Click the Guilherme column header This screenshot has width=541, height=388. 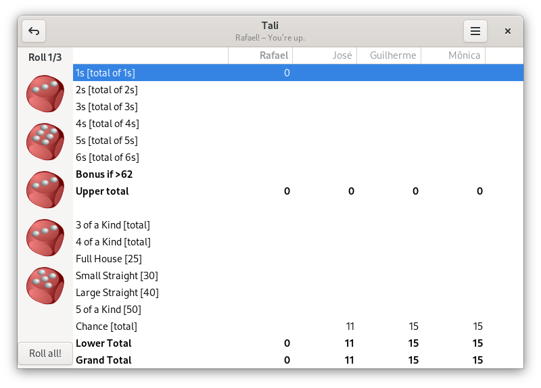389,55
